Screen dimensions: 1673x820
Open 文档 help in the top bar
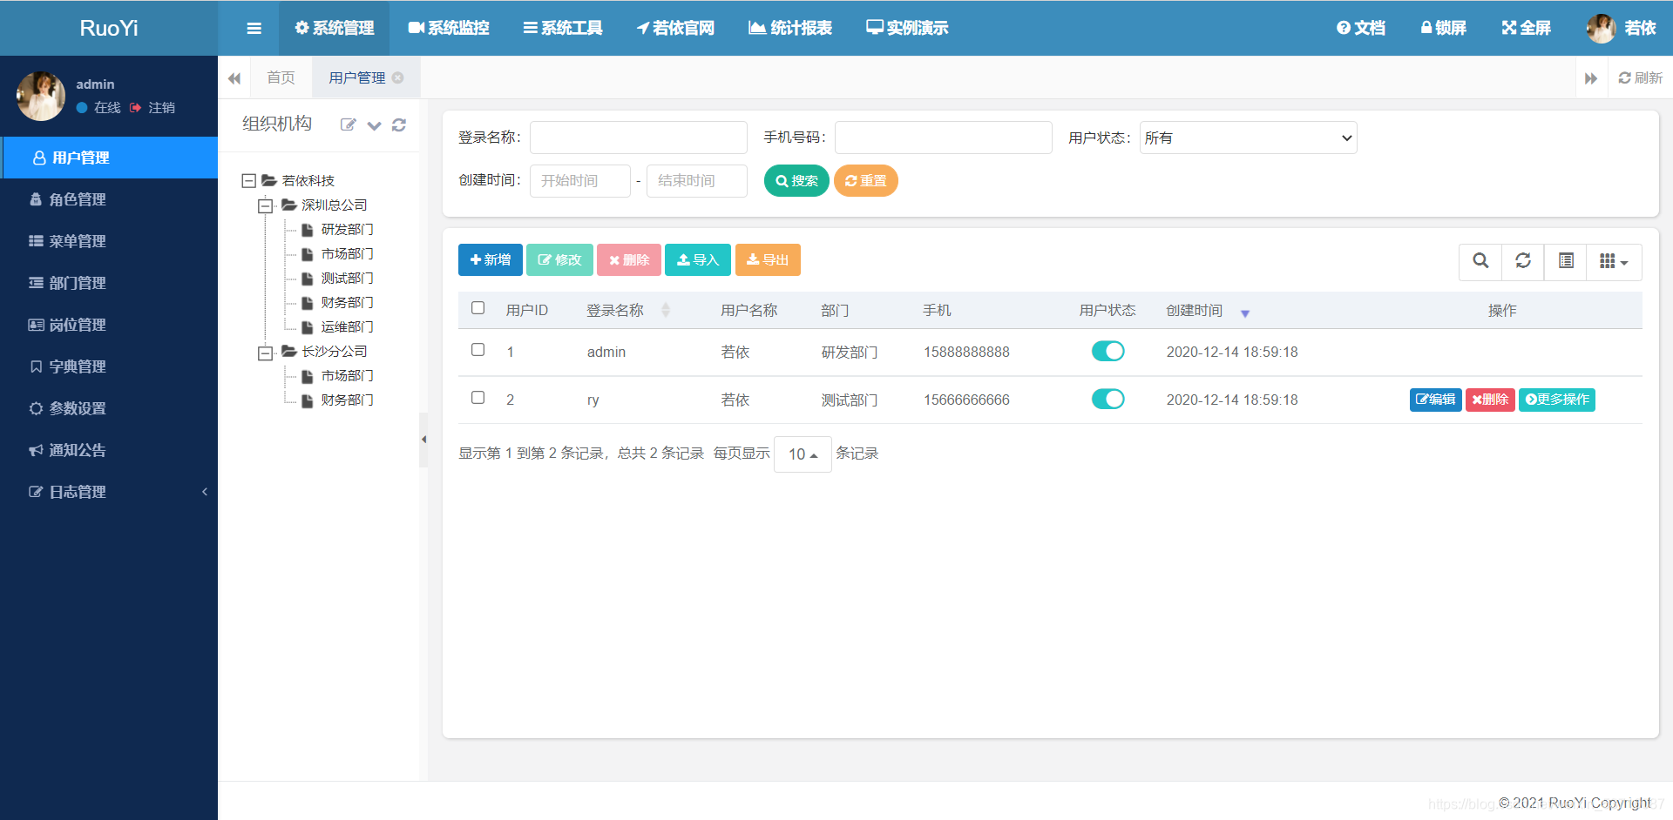[x=1360, y=28]
